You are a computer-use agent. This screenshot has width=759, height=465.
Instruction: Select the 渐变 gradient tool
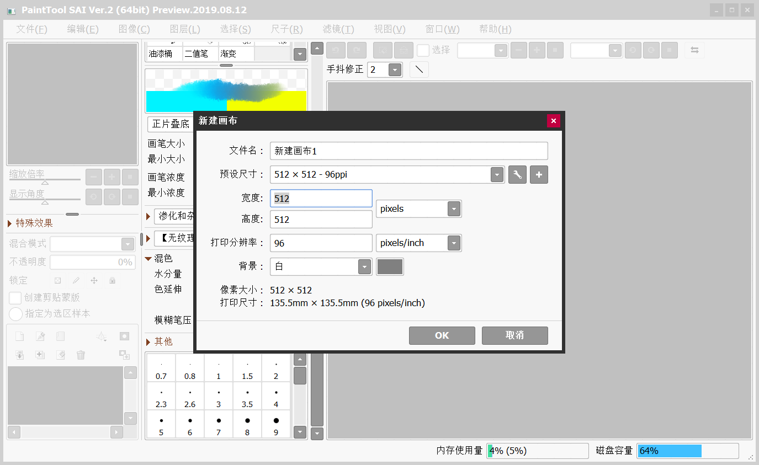[236, 54]
